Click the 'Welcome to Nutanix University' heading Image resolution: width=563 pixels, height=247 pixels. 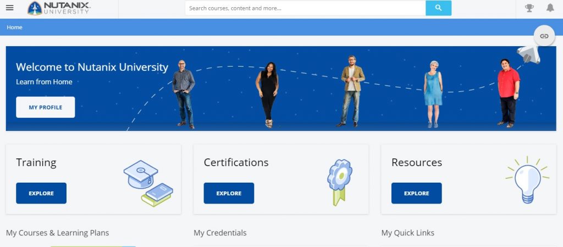coord(92,67)
